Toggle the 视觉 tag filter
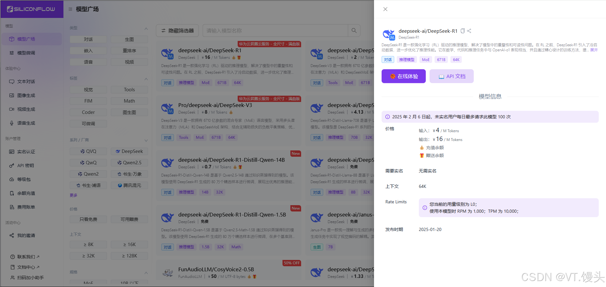 [88, 90]
